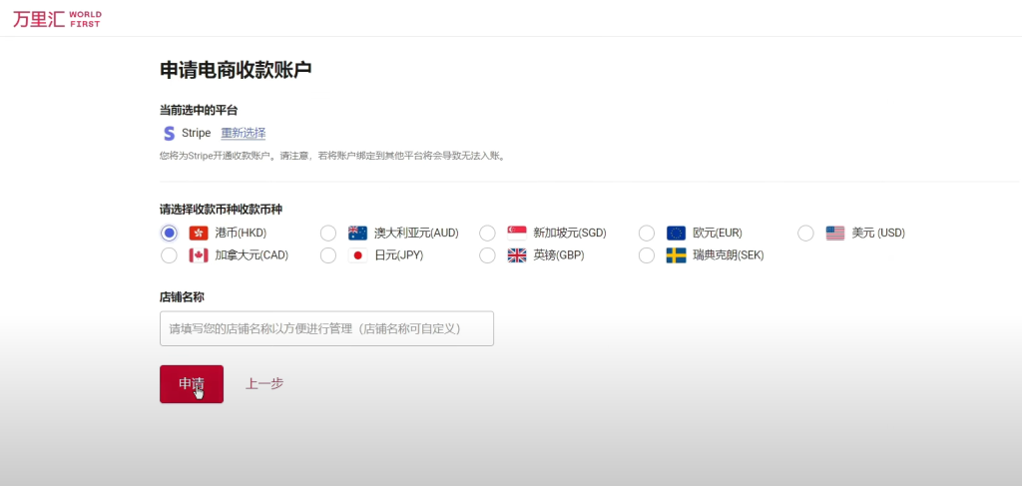Click the 英镑(GBP) currency label
The image size is (1022, 486).
[559, 255]
